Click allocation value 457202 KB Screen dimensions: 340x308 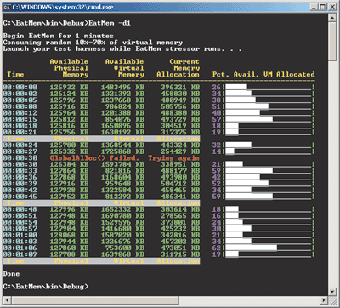(x=180, y=242)
